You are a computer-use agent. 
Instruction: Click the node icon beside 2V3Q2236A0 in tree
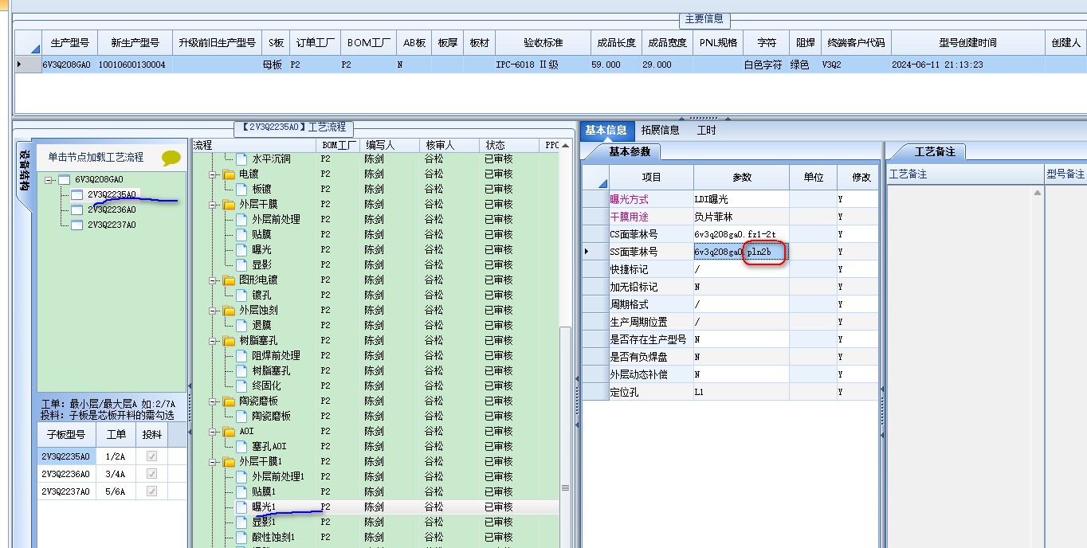[77, 209]
